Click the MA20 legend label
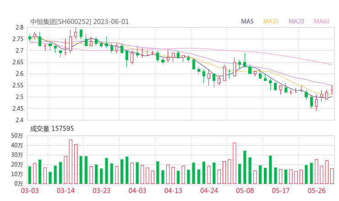 pyautogui.click(x=296, y=21)
